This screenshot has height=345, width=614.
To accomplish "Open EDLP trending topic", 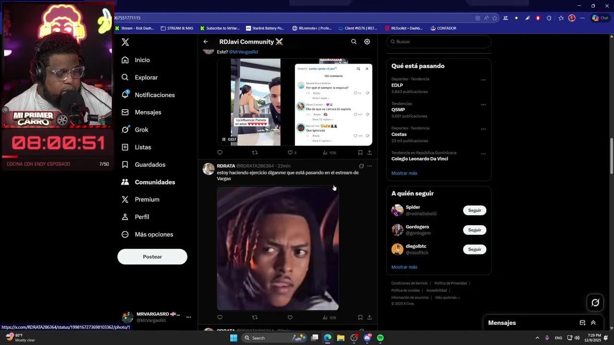I will point(397,85).
